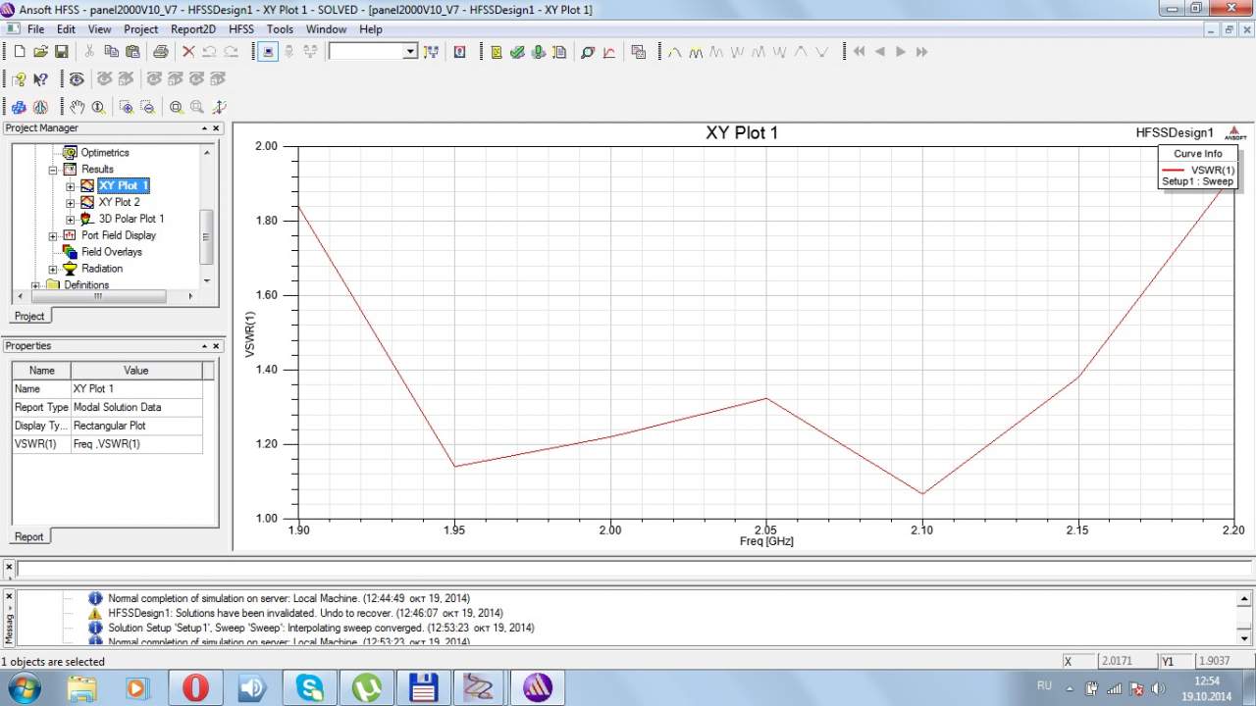Collapse the Results tree node
The width and height of the screenshot is (1256, 706).
click(53, 170)
